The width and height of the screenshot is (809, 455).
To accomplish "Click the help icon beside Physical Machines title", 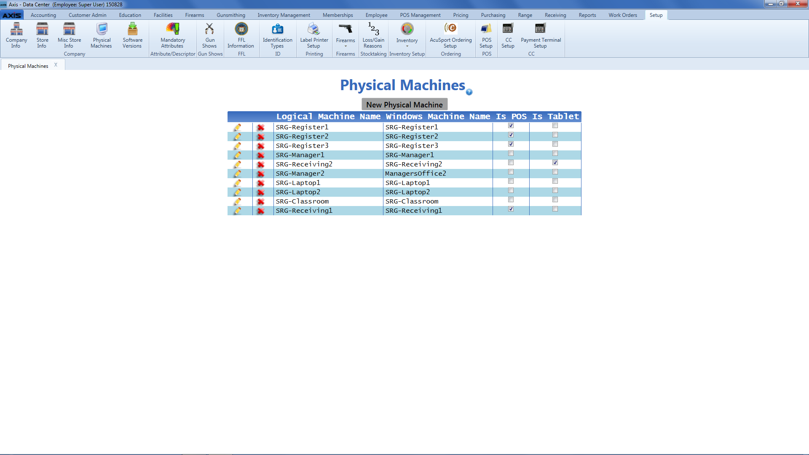I will tap(469, 92).
